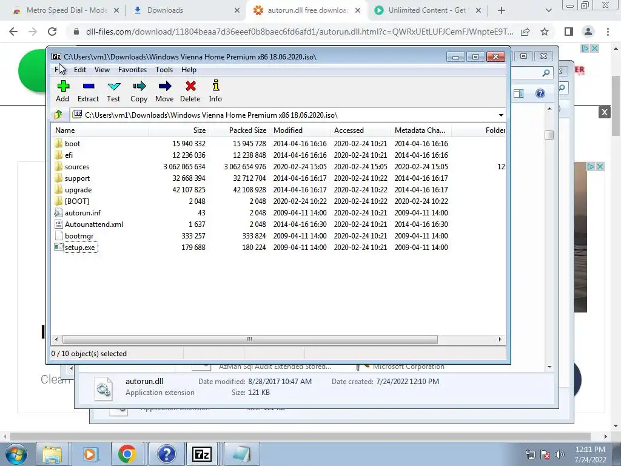Open Windows Explorer from the taskbar
This screenshot has width=621, height=466.
coord(52,454)
